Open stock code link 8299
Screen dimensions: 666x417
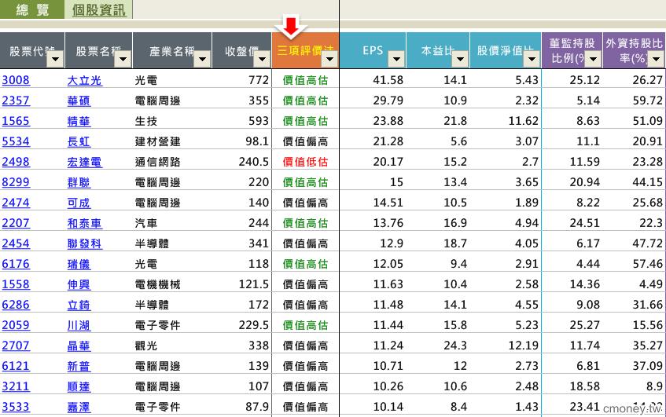tap(16, 182)
